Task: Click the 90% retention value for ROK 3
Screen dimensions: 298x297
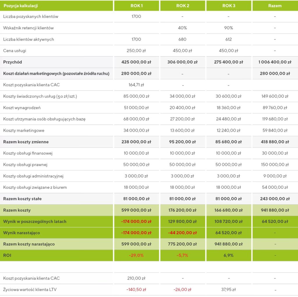Action: (x=229, y=28)
